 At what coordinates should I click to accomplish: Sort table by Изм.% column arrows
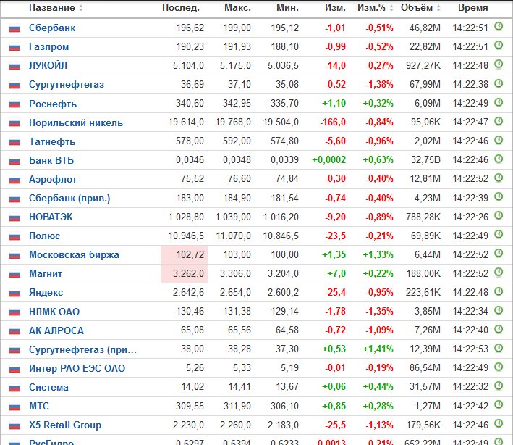[x=391, y=8]
